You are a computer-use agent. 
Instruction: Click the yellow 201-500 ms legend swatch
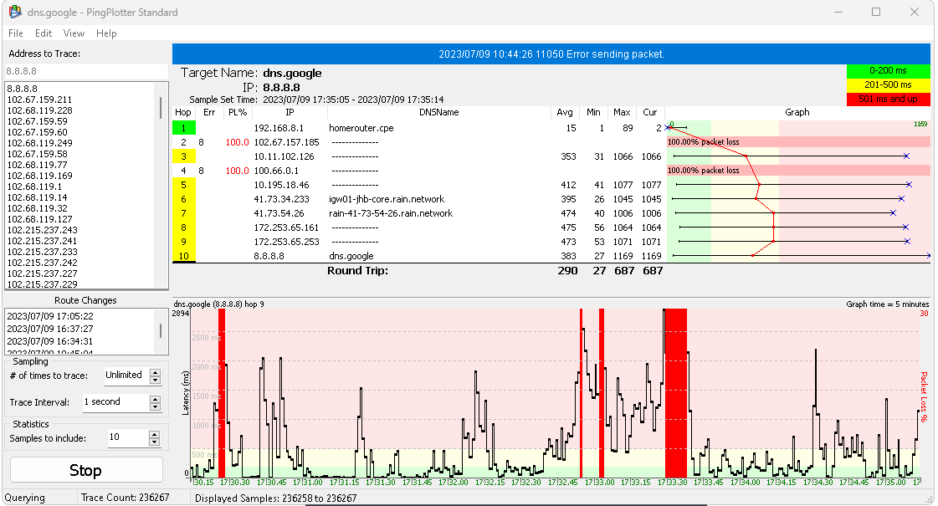tap(888, 85)
